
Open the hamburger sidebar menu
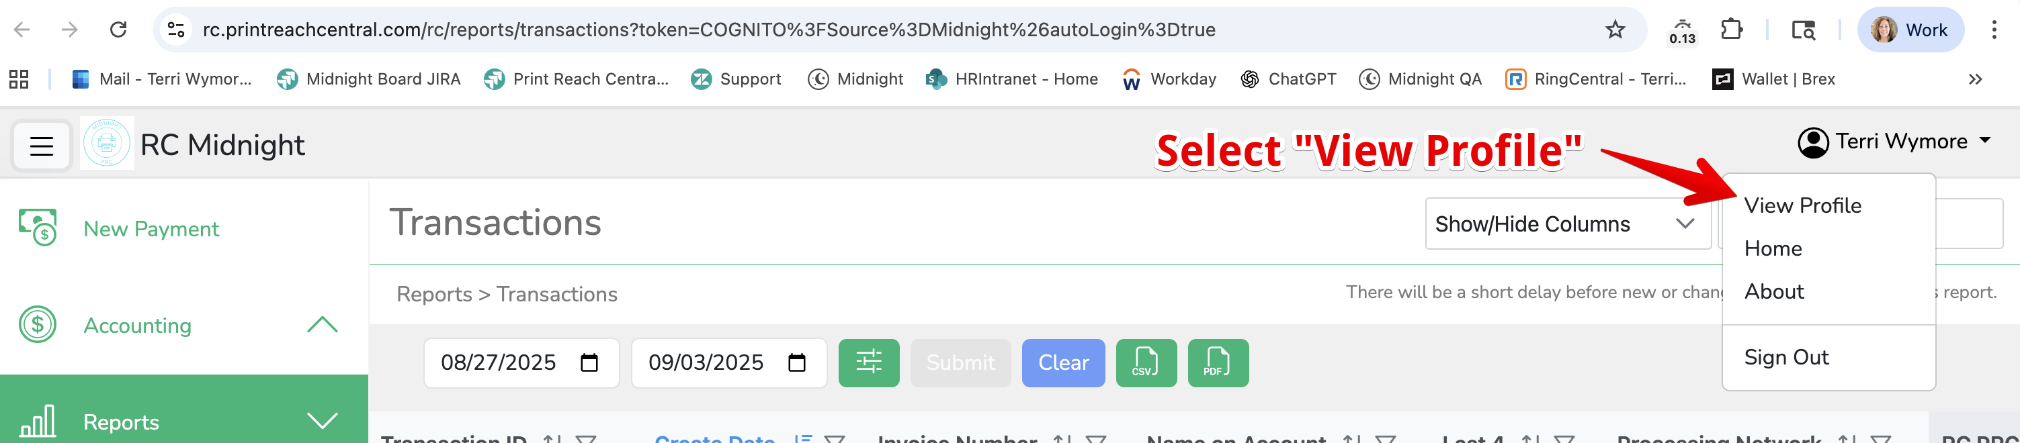(x=42, y=146)
